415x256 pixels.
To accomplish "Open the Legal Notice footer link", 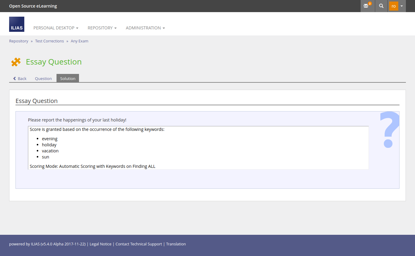I will pyautogui.click(x=101, y=244).
